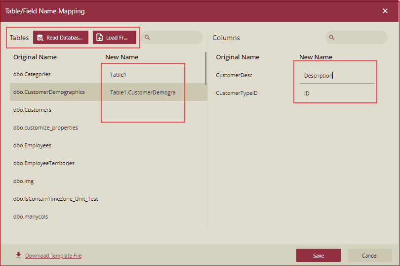
Task: Click the download arrow icon
Action: (x=18, y=255)
